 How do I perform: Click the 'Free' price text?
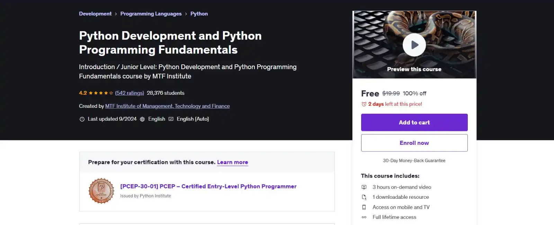coord(370,94)
